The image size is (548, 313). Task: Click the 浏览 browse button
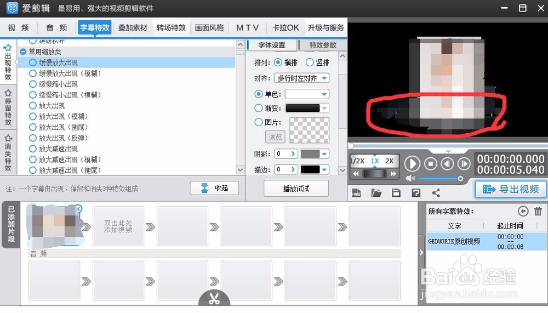click(x=275, y=136)
